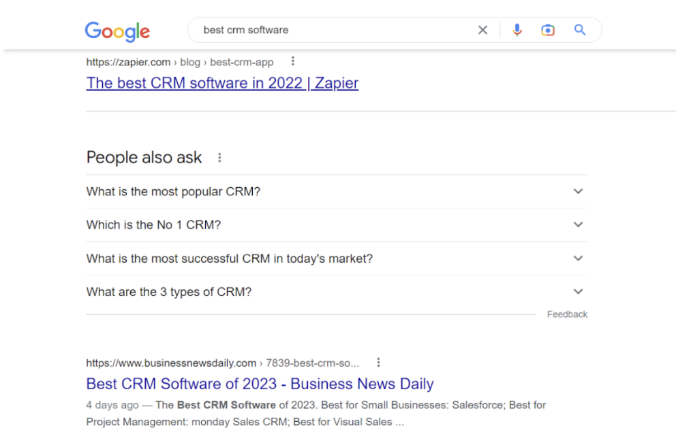The image size is (676, 445).
Task: Expand 'Which is the No 1 CRM?'
Action: tap(578, 225)
